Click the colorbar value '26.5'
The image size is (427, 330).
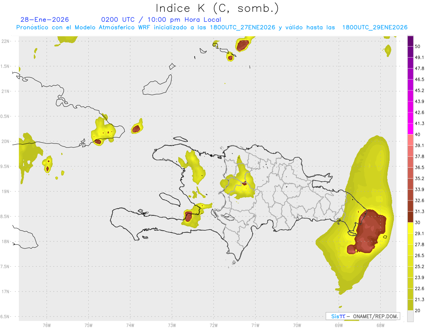point(420,256)
